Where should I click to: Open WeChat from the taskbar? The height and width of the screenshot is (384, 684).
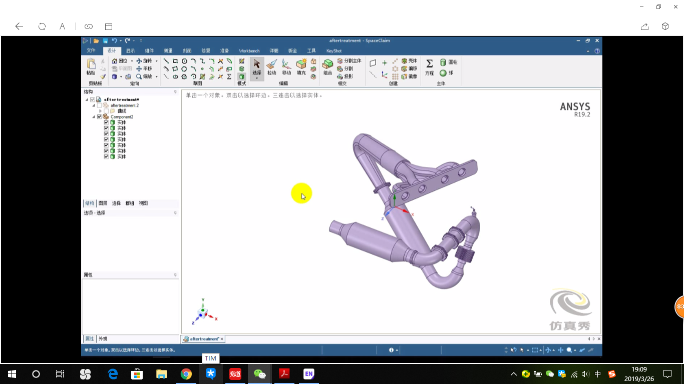point(260,374)
